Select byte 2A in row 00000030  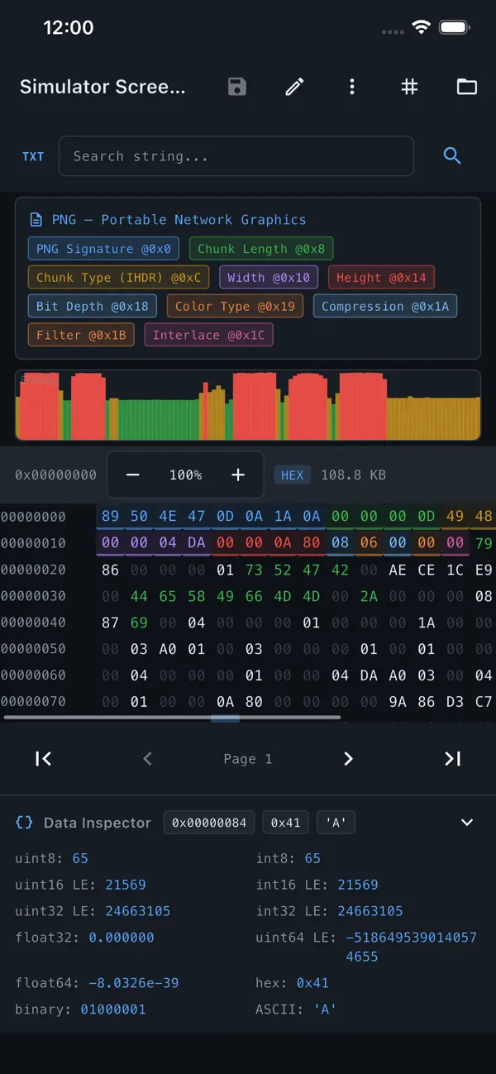coord(369,596)
